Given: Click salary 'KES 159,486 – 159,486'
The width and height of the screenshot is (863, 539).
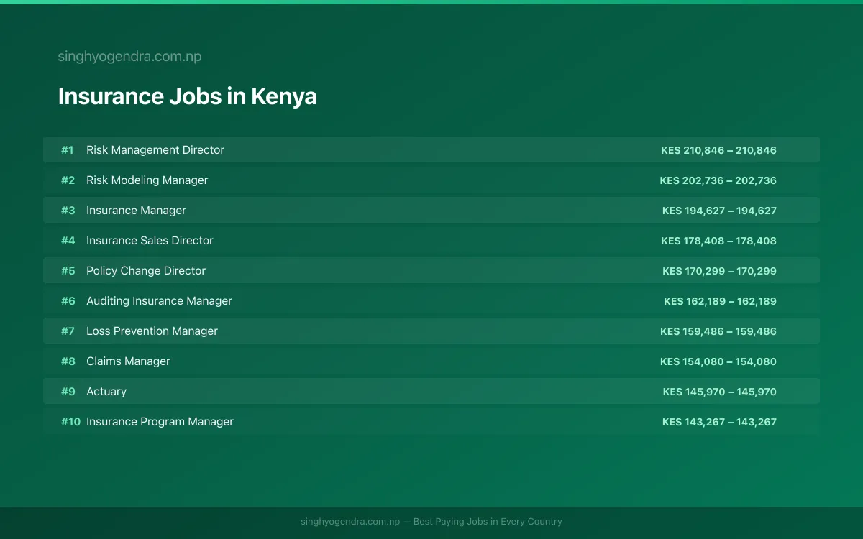Looking at the screenshot, I should (718, 331).
